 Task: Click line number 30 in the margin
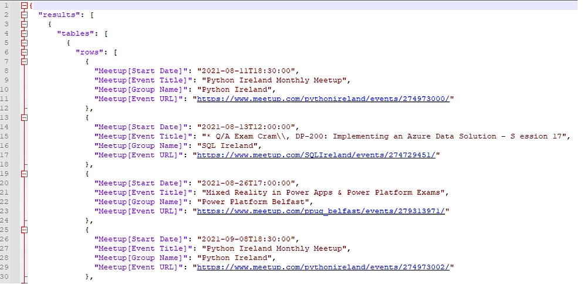coord(5,277)
